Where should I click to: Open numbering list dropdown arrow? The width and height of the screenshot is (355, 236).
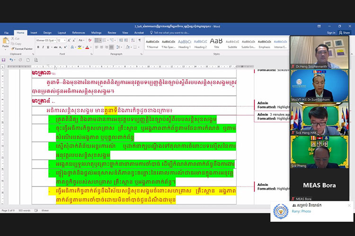pos(108,41)
